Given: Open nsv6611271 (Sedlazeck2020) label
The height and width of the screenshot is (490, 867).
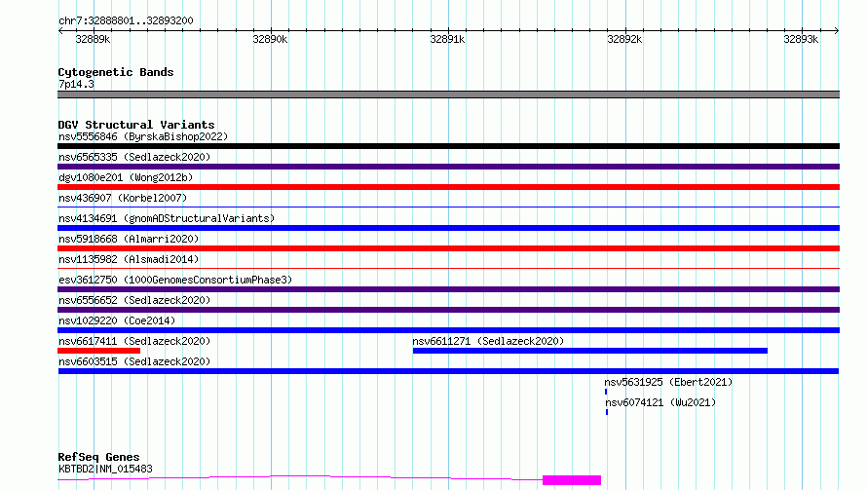Looking at the screenshot, I should (x=488, y=341).
